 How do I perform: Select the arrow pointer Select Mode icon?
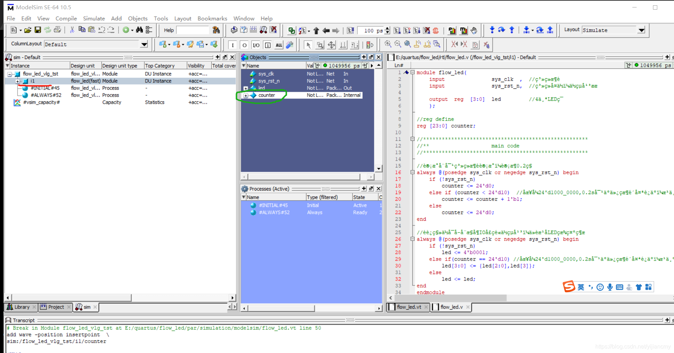tap(309, 45)
